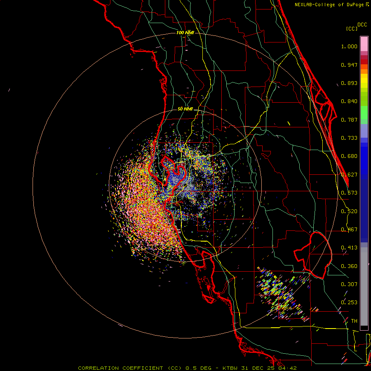This screenshot has height=371, width=371.
Task: Click the 0.840 scale value
Action: 349,101
